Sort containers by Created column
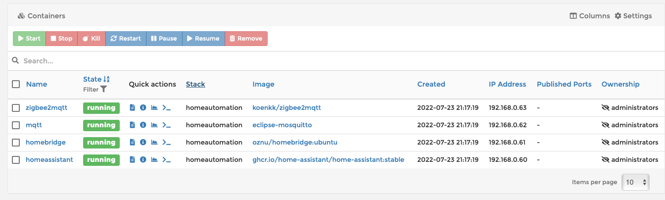 [431, 84]
